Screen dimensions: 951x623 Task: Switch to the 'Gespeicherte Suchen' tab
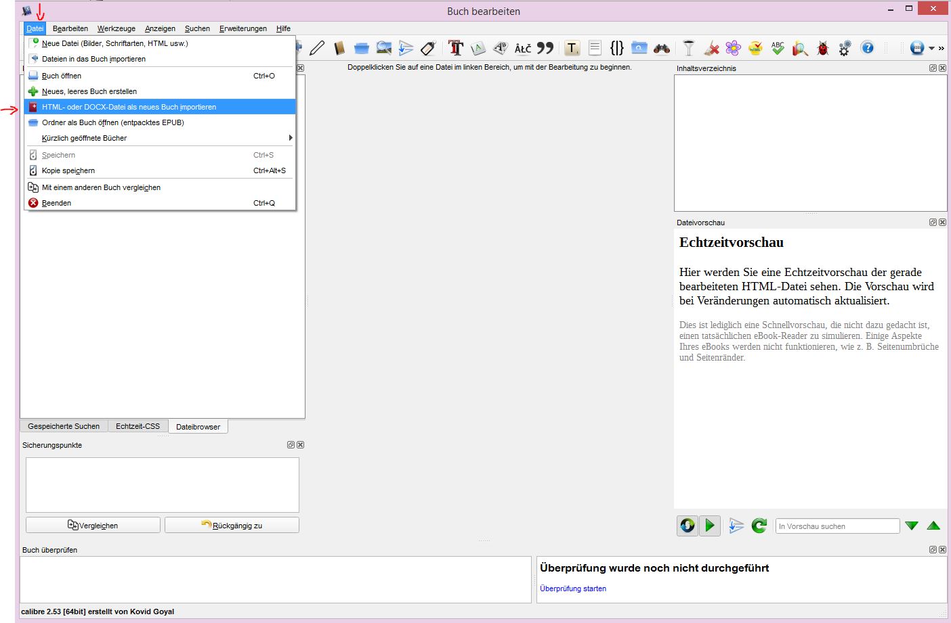point(64,426)
